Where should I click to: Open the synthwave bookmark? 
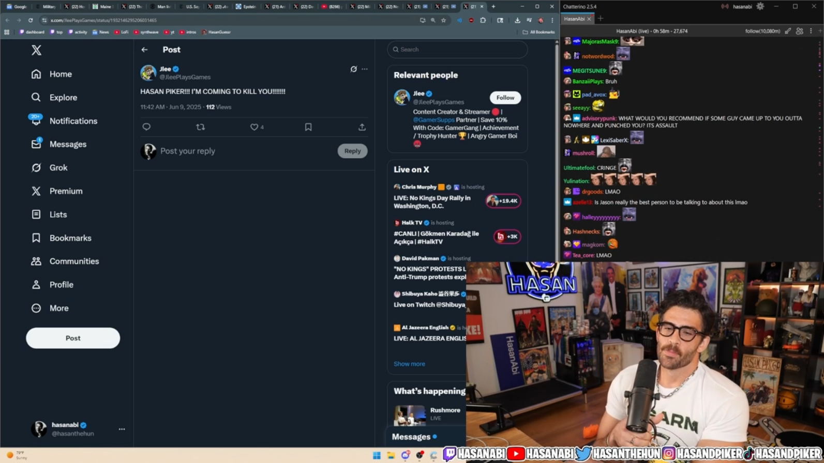[x=146, y=32]
